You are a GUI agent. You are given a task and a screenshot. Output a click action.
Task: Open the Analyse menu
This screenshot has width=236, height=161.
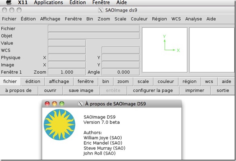[x=194, y=19]
